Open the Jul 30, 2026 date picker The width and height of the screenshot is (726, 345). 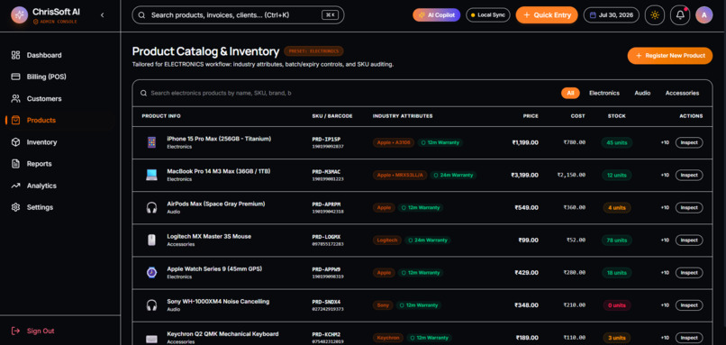point(612,14)
